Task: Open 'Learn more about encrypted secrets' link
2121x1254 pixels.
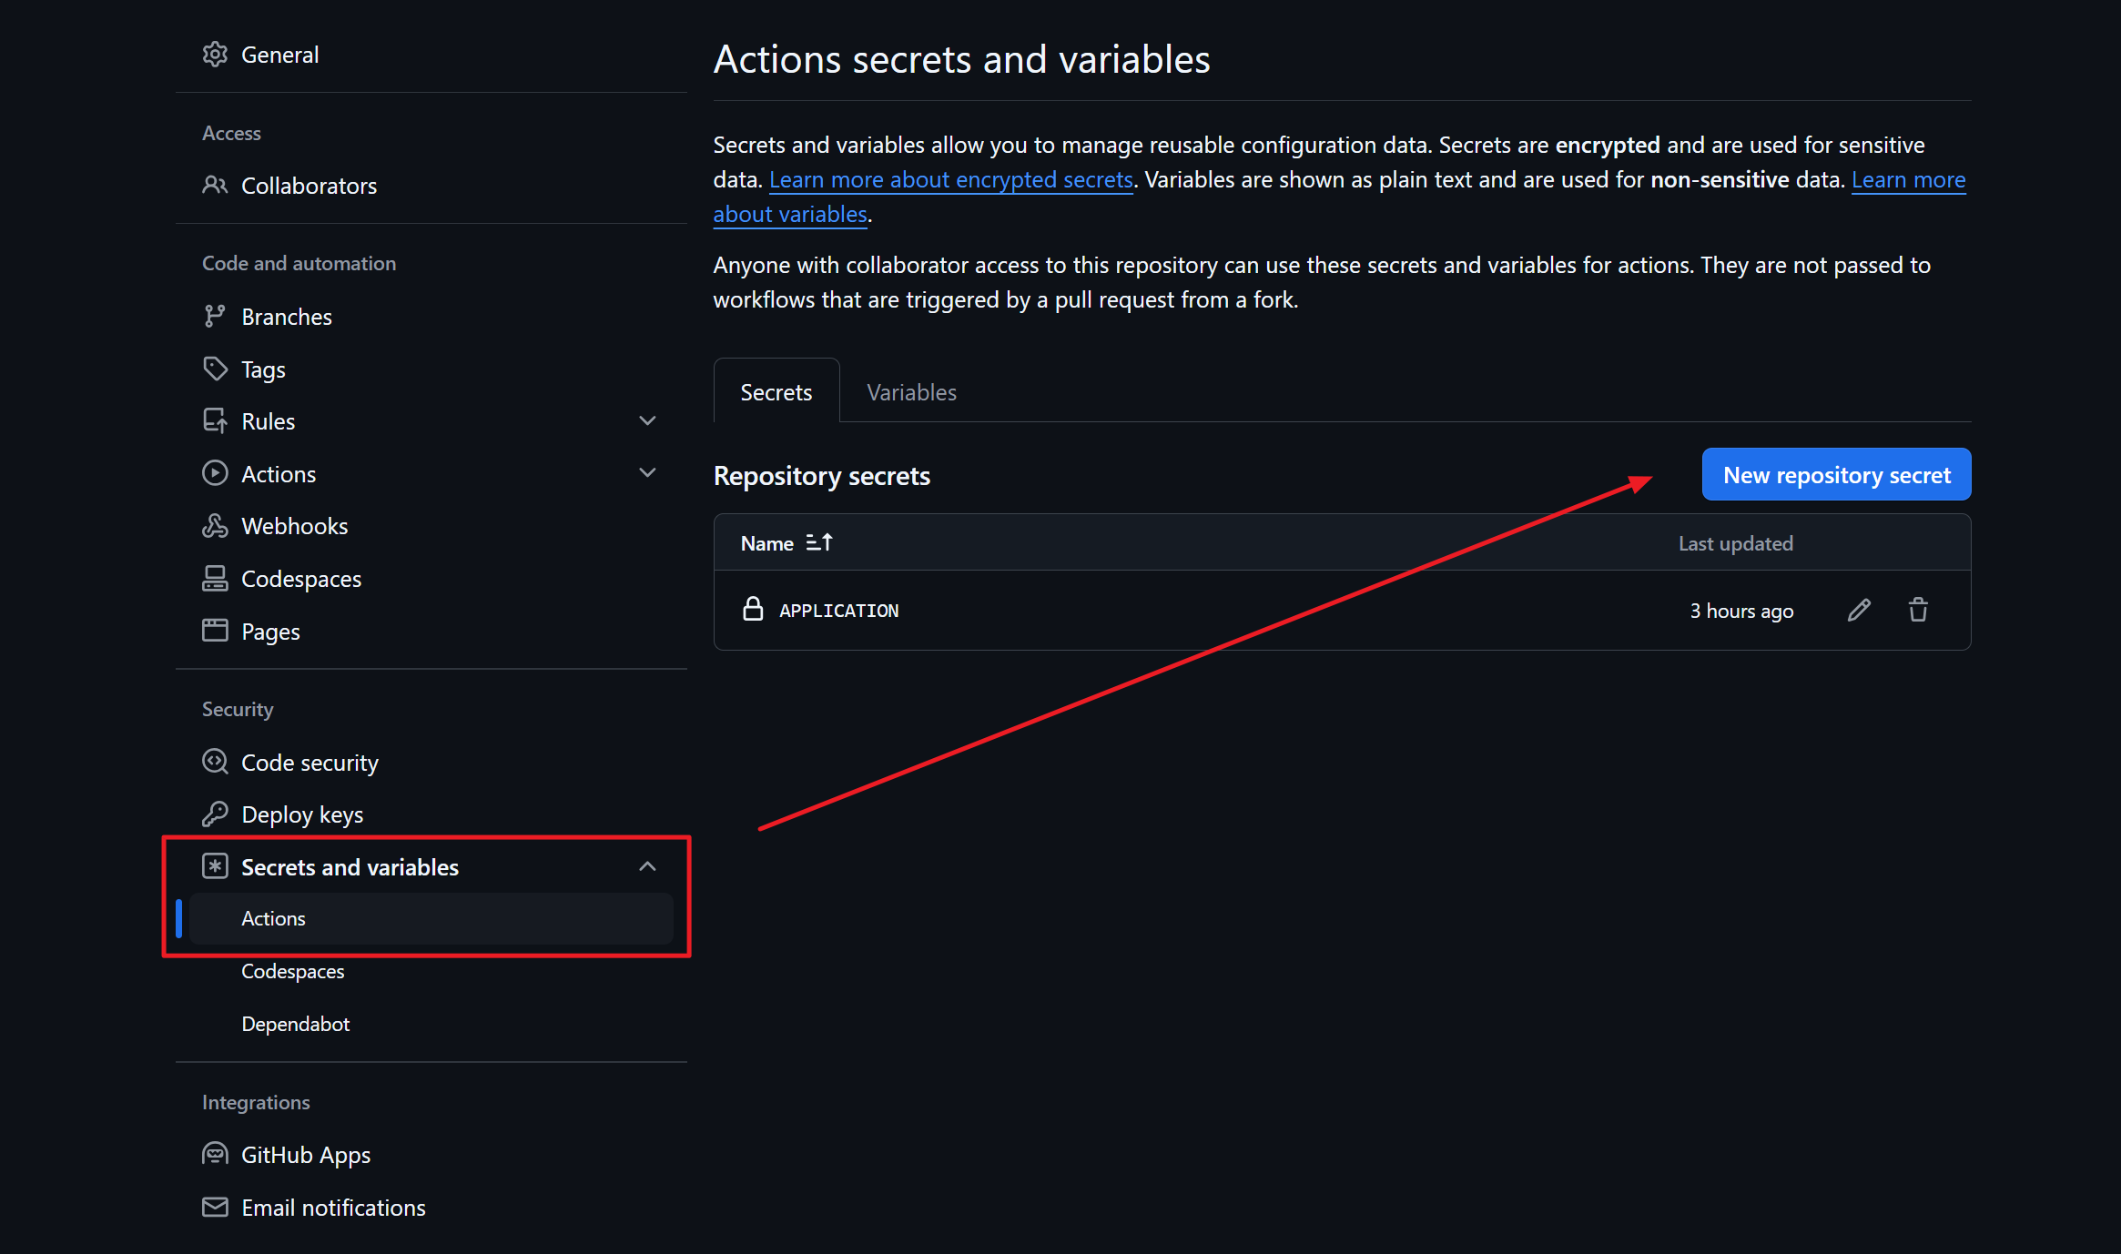Action: click(x=950, y=180)
